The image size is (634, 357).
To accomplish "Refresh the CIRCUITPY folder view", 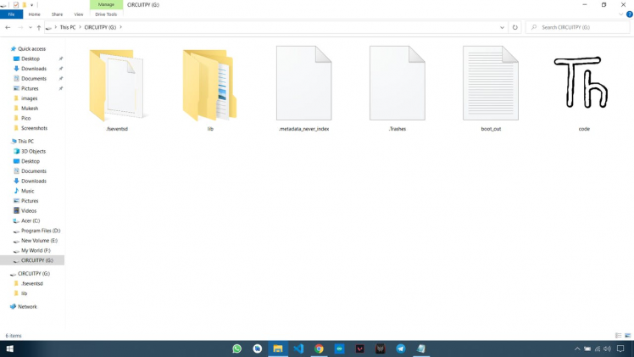I will [x=514, y=27].
